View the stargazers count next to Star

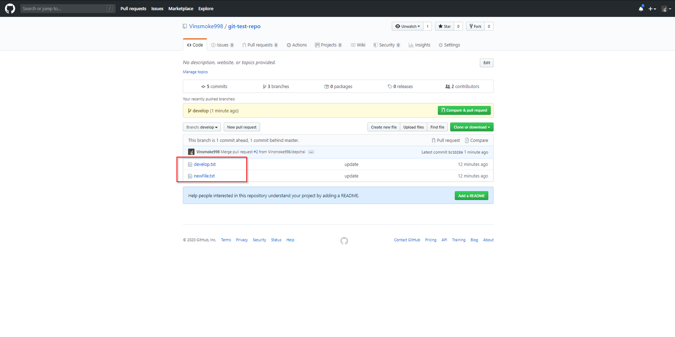pos(458,26)
